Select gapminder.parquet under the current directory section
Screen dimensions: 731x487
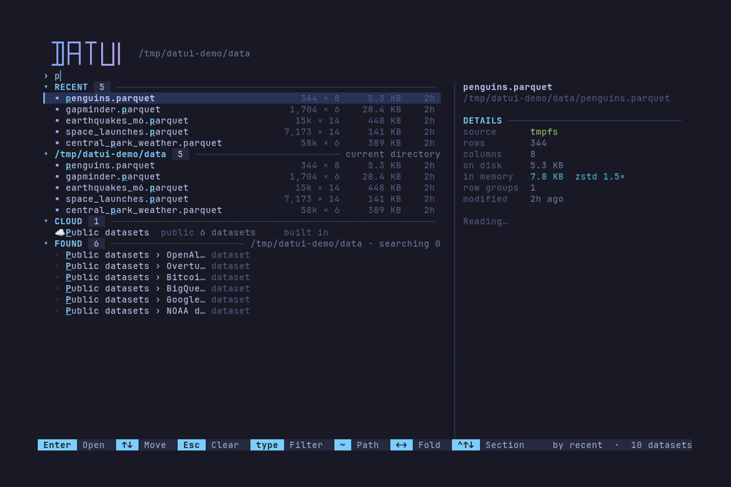(x=242, y=177)
